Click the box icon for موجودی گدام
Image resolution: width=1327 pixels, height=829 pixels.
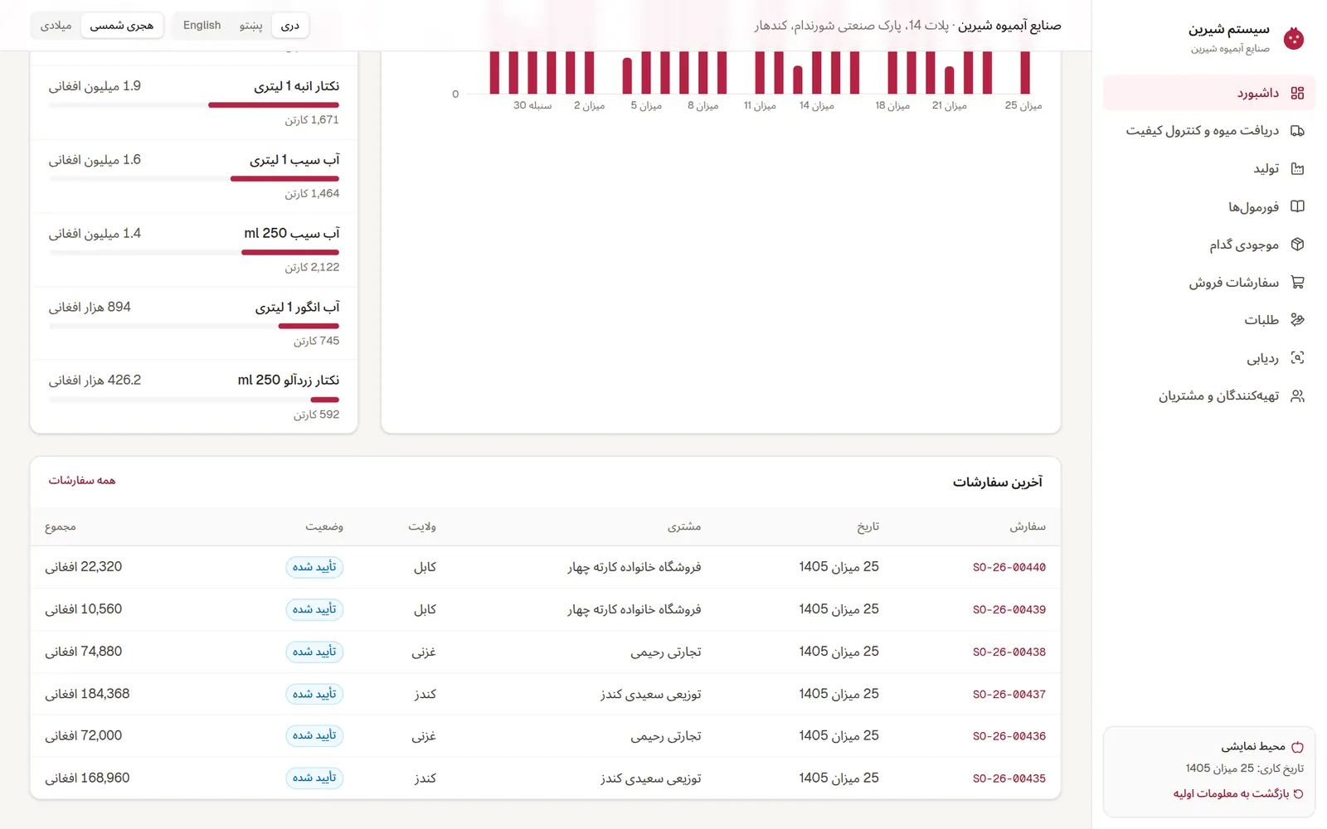pyautogui.click(x=1297, y=245)
